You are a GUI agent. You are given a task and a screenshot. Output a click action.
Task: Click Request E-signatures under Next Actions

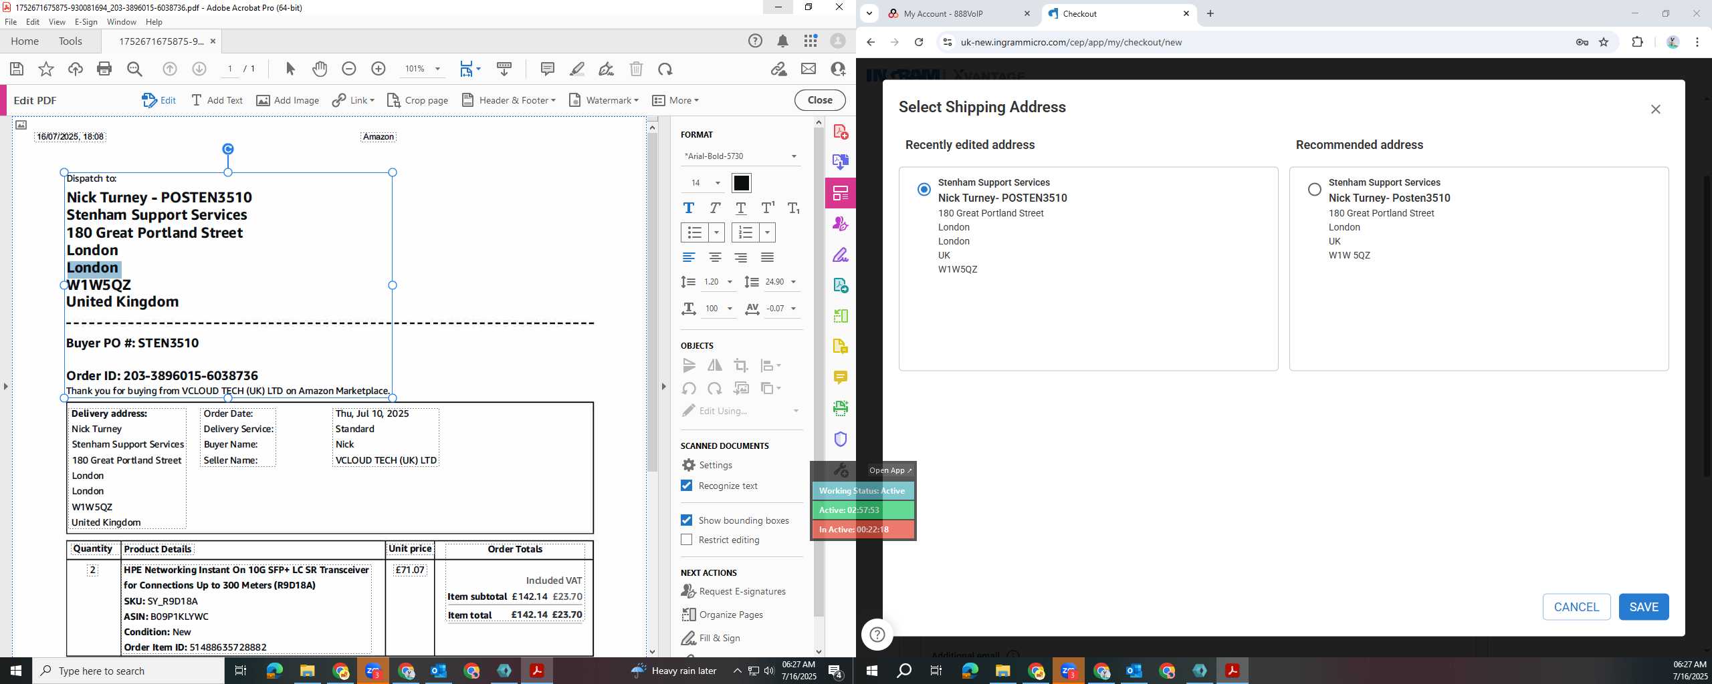(x=734, y=591)
